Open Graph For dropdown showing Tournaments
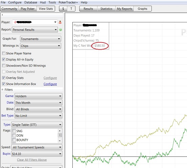 pos(41,39)
